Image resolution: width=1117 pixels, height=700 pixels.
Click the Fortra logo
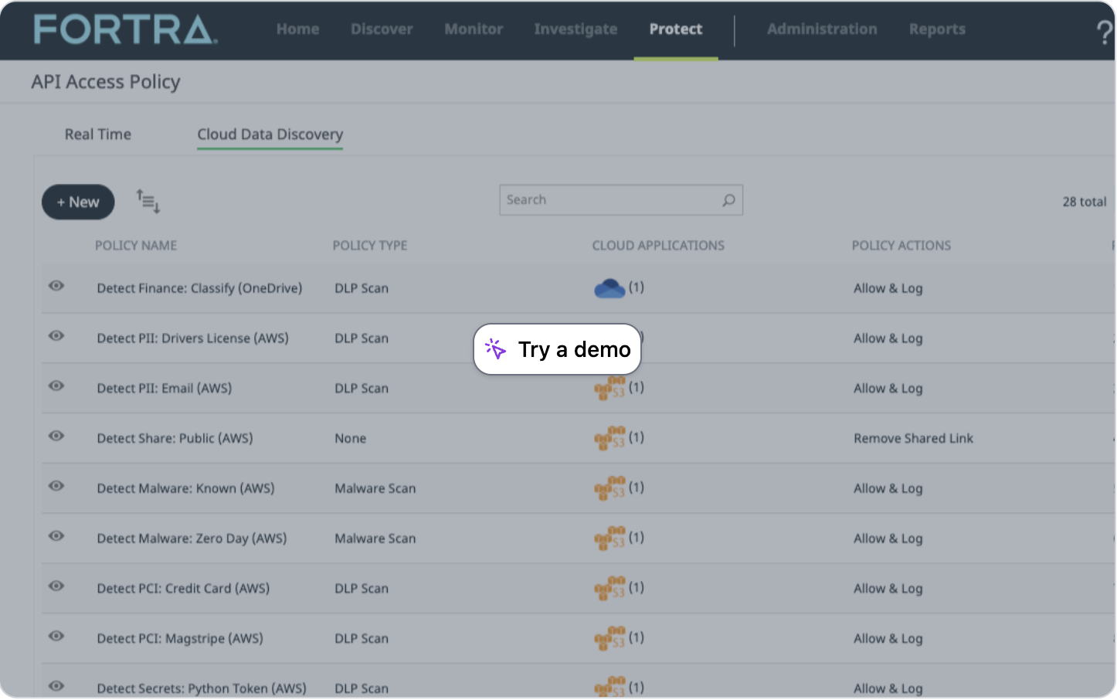tap(125, 29)
